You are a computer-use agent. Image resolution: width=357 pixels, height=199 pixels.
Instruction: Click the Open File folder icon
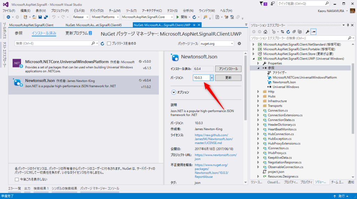coord(35,17)
